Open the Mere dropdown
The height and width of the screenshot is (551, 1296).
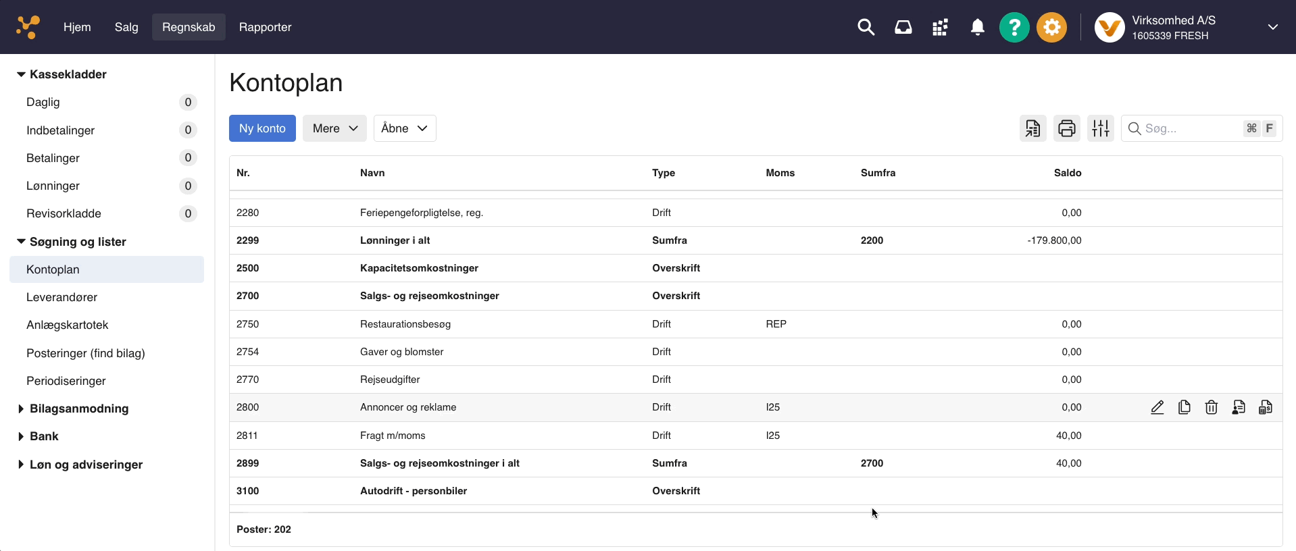point(334,128)
